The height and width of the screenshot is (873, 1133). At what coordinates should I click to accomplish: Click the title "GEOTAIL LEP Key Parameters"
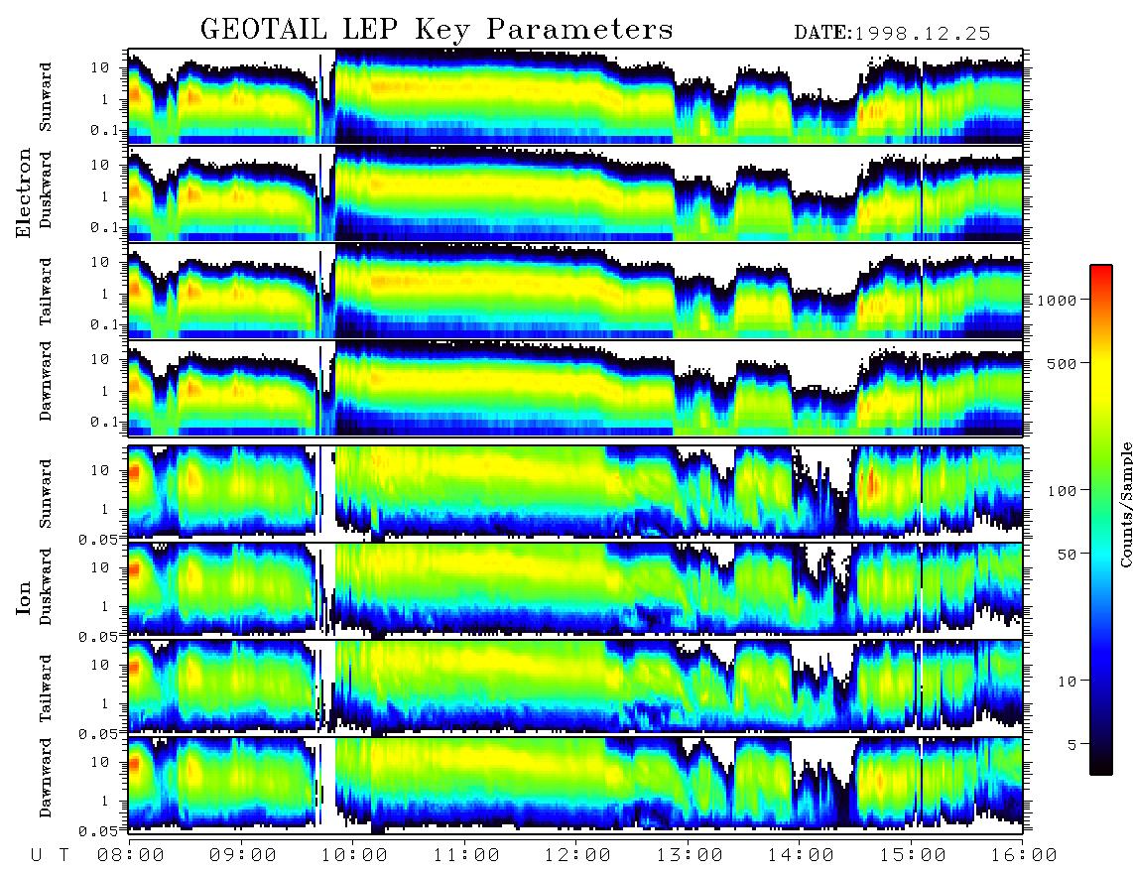pyautogui.click(x=437, y=30)
